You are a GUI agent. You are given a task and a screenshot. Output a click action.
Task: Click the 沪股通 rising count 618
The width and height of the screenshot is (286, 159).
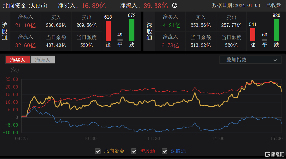[x=108, y=17]
